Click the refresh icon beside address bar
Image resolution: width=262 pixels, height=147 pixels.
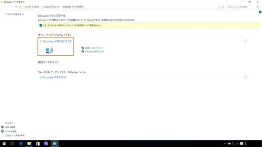(222, 7)
